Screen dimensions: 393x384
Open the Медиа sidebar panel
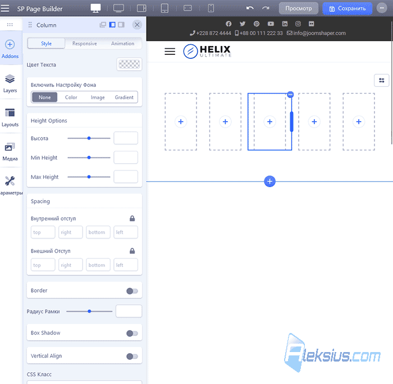tap(10, 151)
